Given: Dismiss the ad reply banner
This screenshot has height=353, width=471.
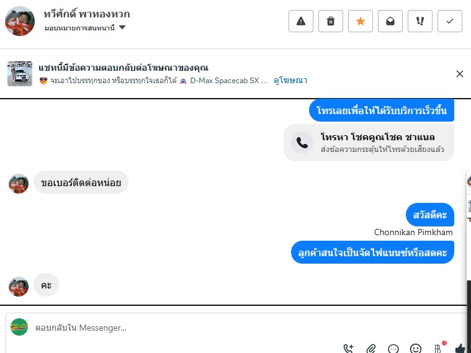Looking at the screenshot, I should point(460,74).
